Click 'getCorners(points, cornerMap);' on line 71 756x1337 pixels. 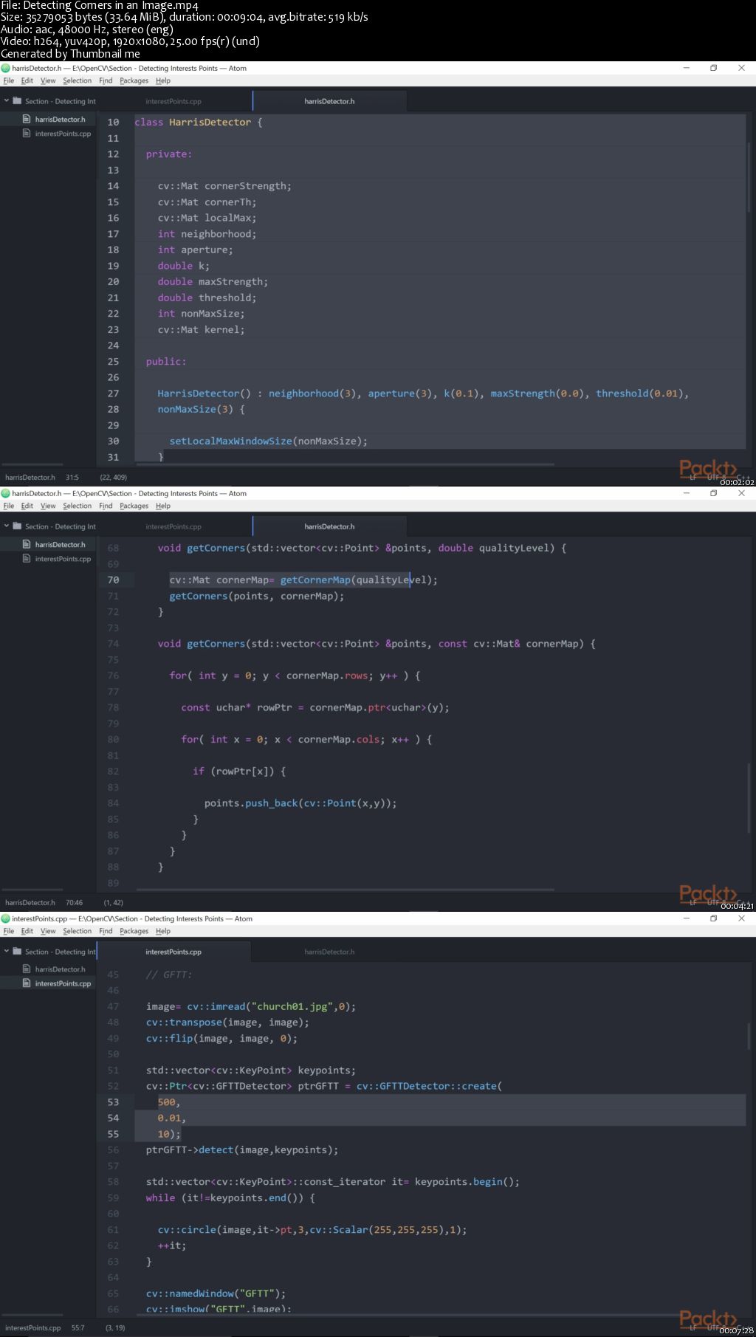[257, 597]
